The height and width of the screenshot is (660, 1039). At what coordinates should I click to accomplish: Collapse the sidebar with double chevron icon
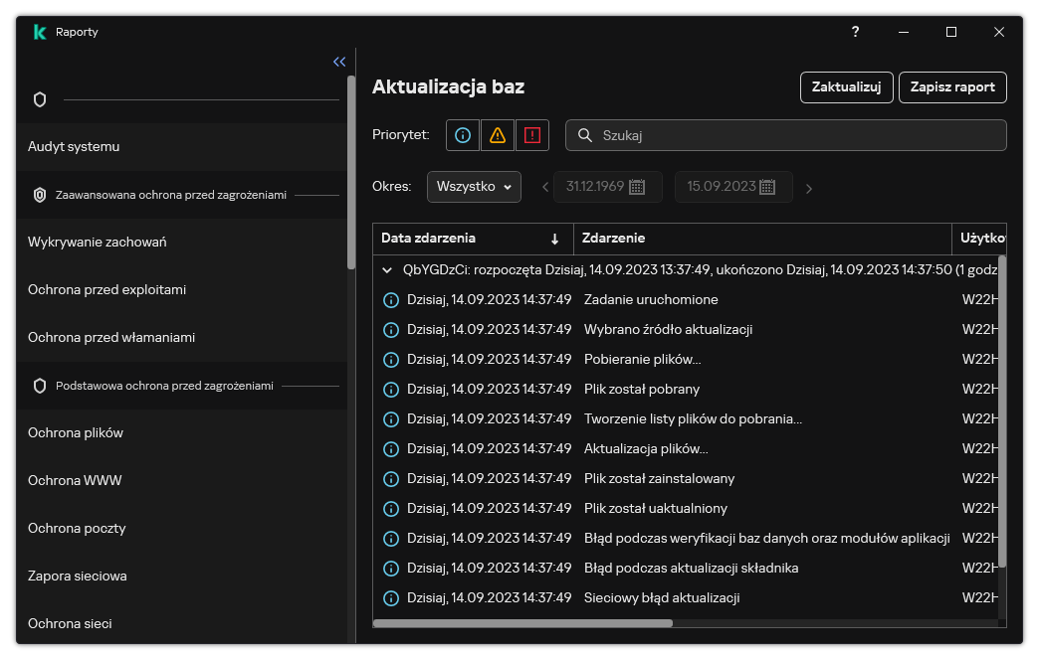pos(339,62)
